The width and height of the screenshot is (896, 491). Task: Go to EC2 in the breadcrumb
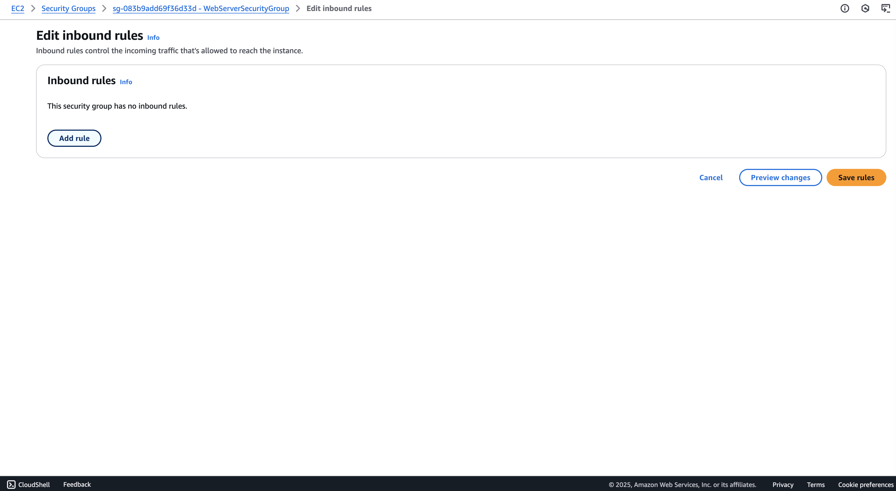pos(18,8)
